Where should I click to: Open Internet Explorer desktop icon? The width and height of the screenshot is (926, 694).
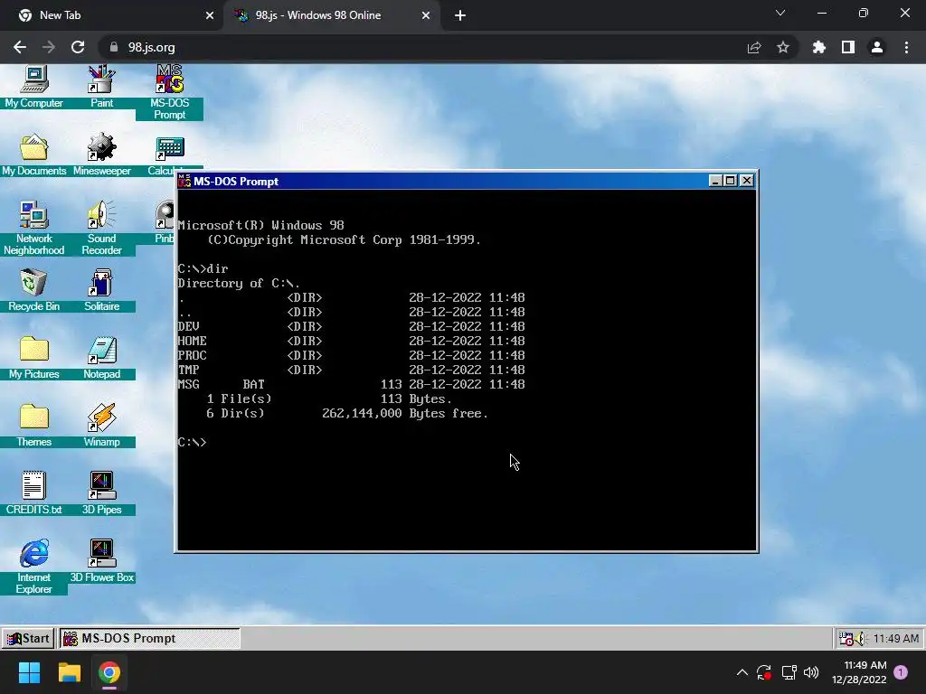click(x=33, y=567)
